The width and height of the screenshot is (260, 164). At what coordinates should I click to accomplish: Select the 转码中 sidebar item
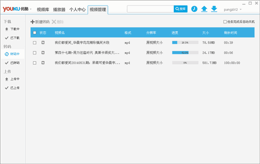coord(13,54)
